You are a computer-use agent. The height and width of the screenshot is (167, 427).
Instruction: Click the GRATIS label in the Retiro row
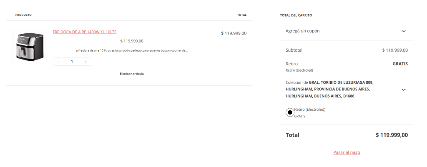pyautogui.click(x=400, y=64)
